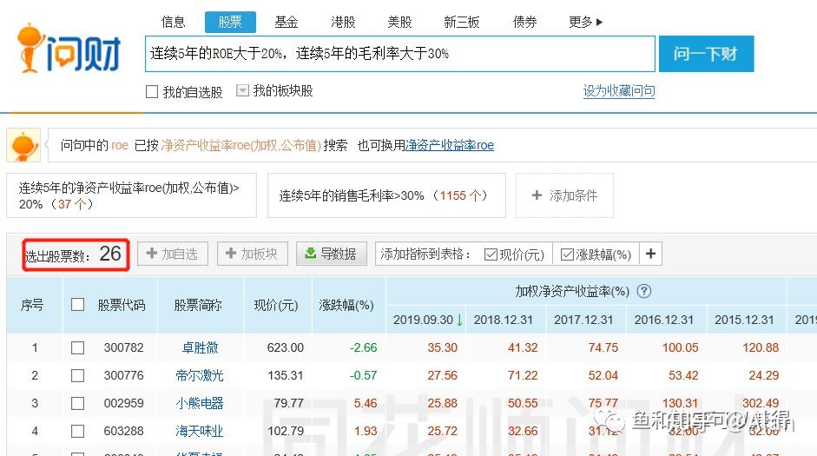Check the box for stock 002959
Screen dimensions: 817x456
point(77,403)
